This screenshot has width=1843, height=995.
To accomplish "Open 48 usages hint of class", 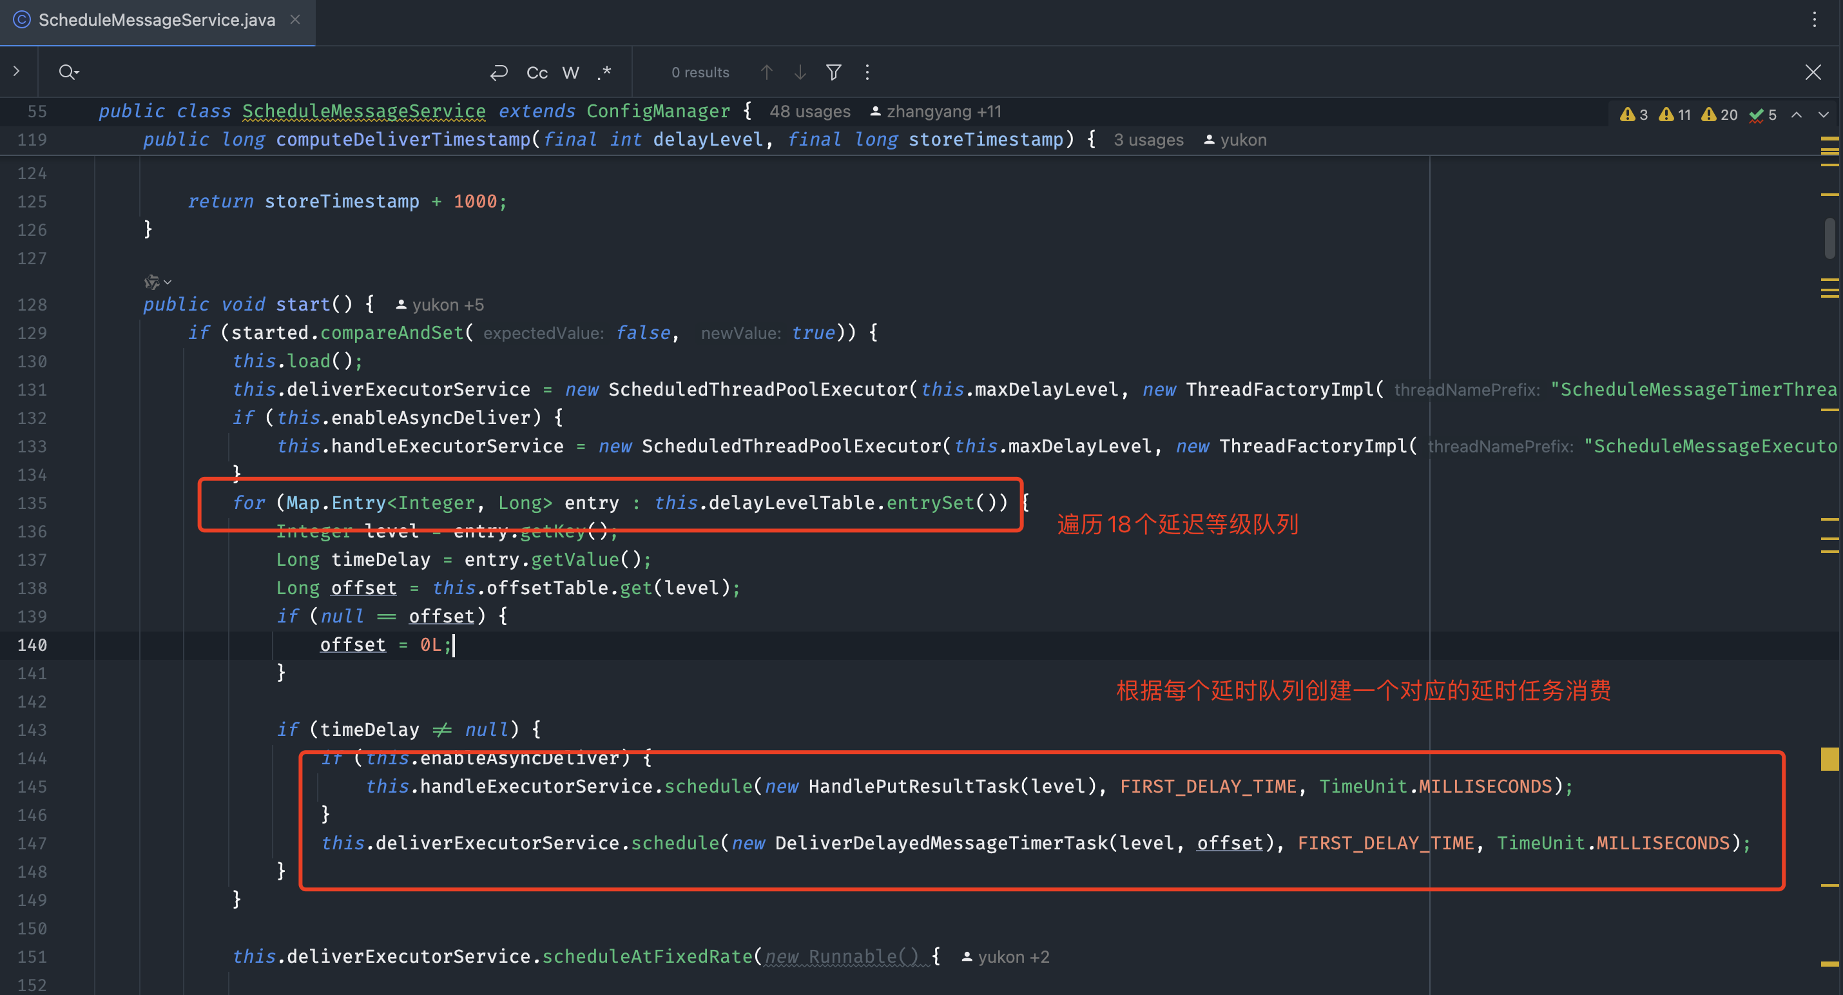I will (810, 111).
